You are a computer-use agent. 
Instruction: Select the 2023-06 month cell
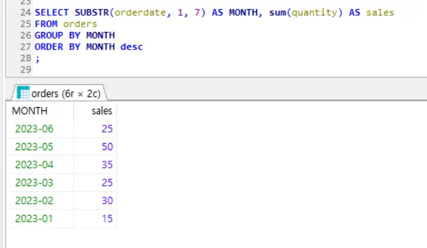pos(40,129)
